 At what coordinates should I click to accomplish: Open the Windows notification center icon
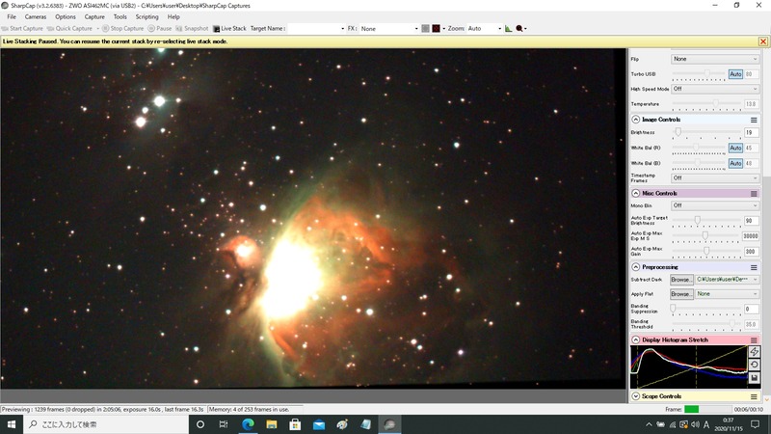756,424
